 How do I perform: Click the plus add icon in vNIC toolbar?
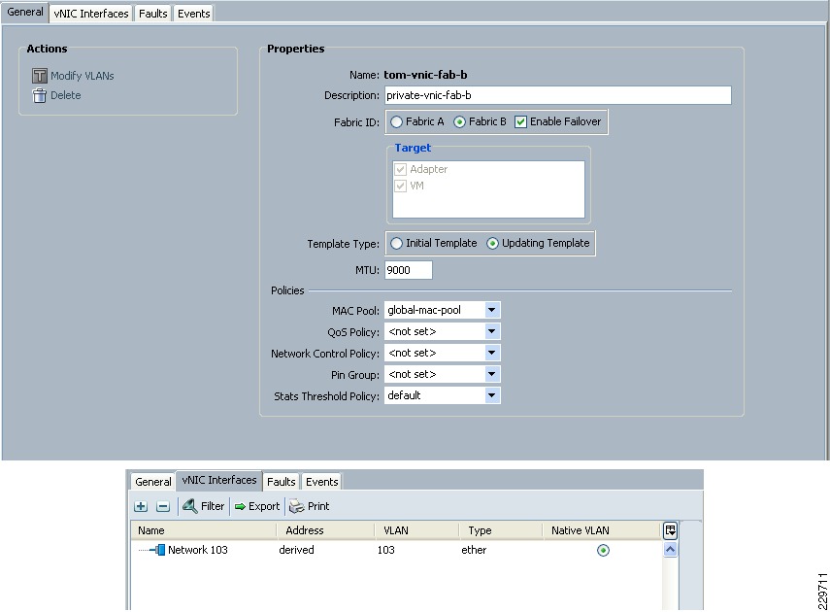pos(141,506)
